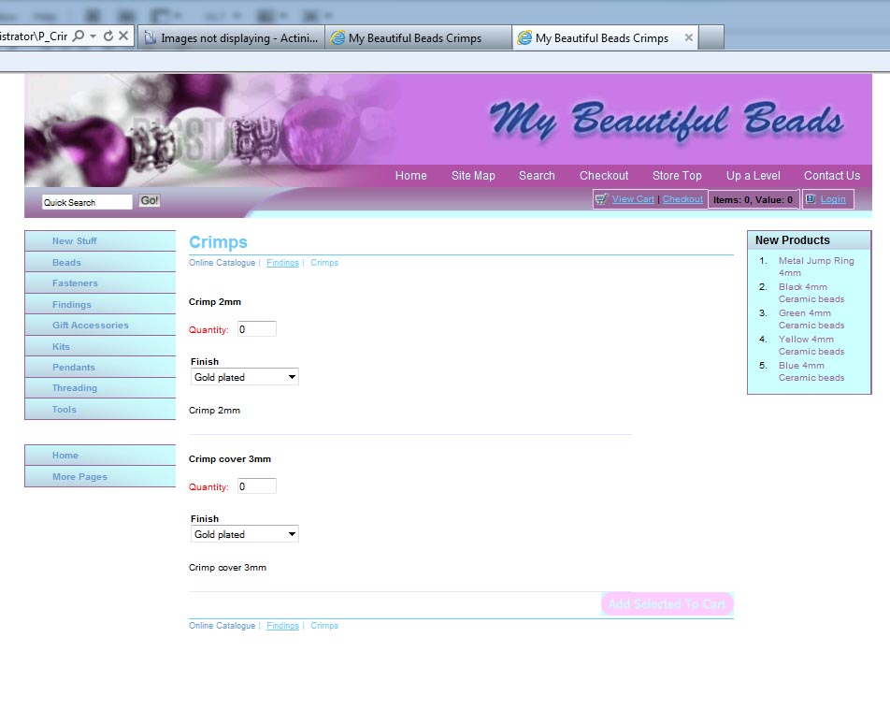Open the address bar dropdown arrow

[93, 36]
